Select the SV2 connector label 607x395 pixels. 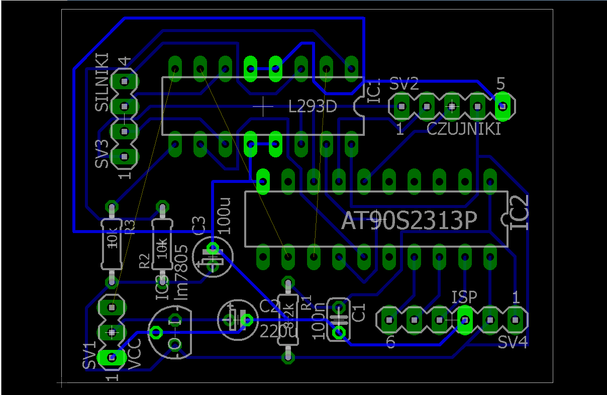coord(404,85)
